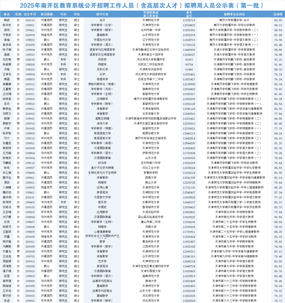The image size is (285, 303).
Task: Select the 性别 column header
Action: pyautogui.click(x=18, y=14)
